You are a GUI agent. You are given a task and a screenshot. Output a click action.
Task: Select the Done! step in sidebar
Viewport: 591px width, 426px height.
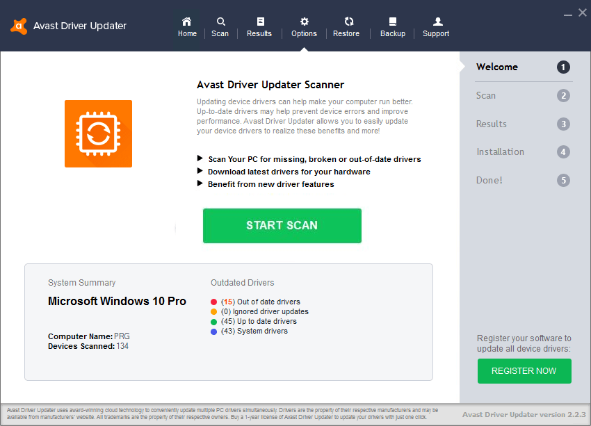[489, 180]
